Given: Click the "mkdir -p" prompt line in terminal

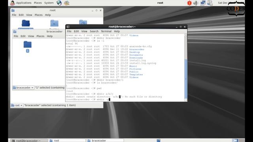Looking at the screenshot, I should pyautogui.click(x=88, y=99).
